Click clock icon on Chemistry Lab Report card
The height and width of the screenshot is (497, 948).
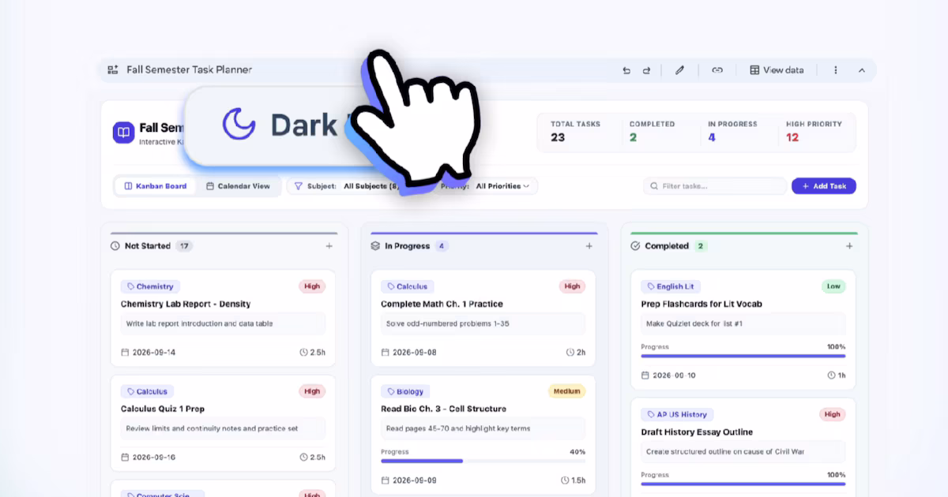[304, 353]
